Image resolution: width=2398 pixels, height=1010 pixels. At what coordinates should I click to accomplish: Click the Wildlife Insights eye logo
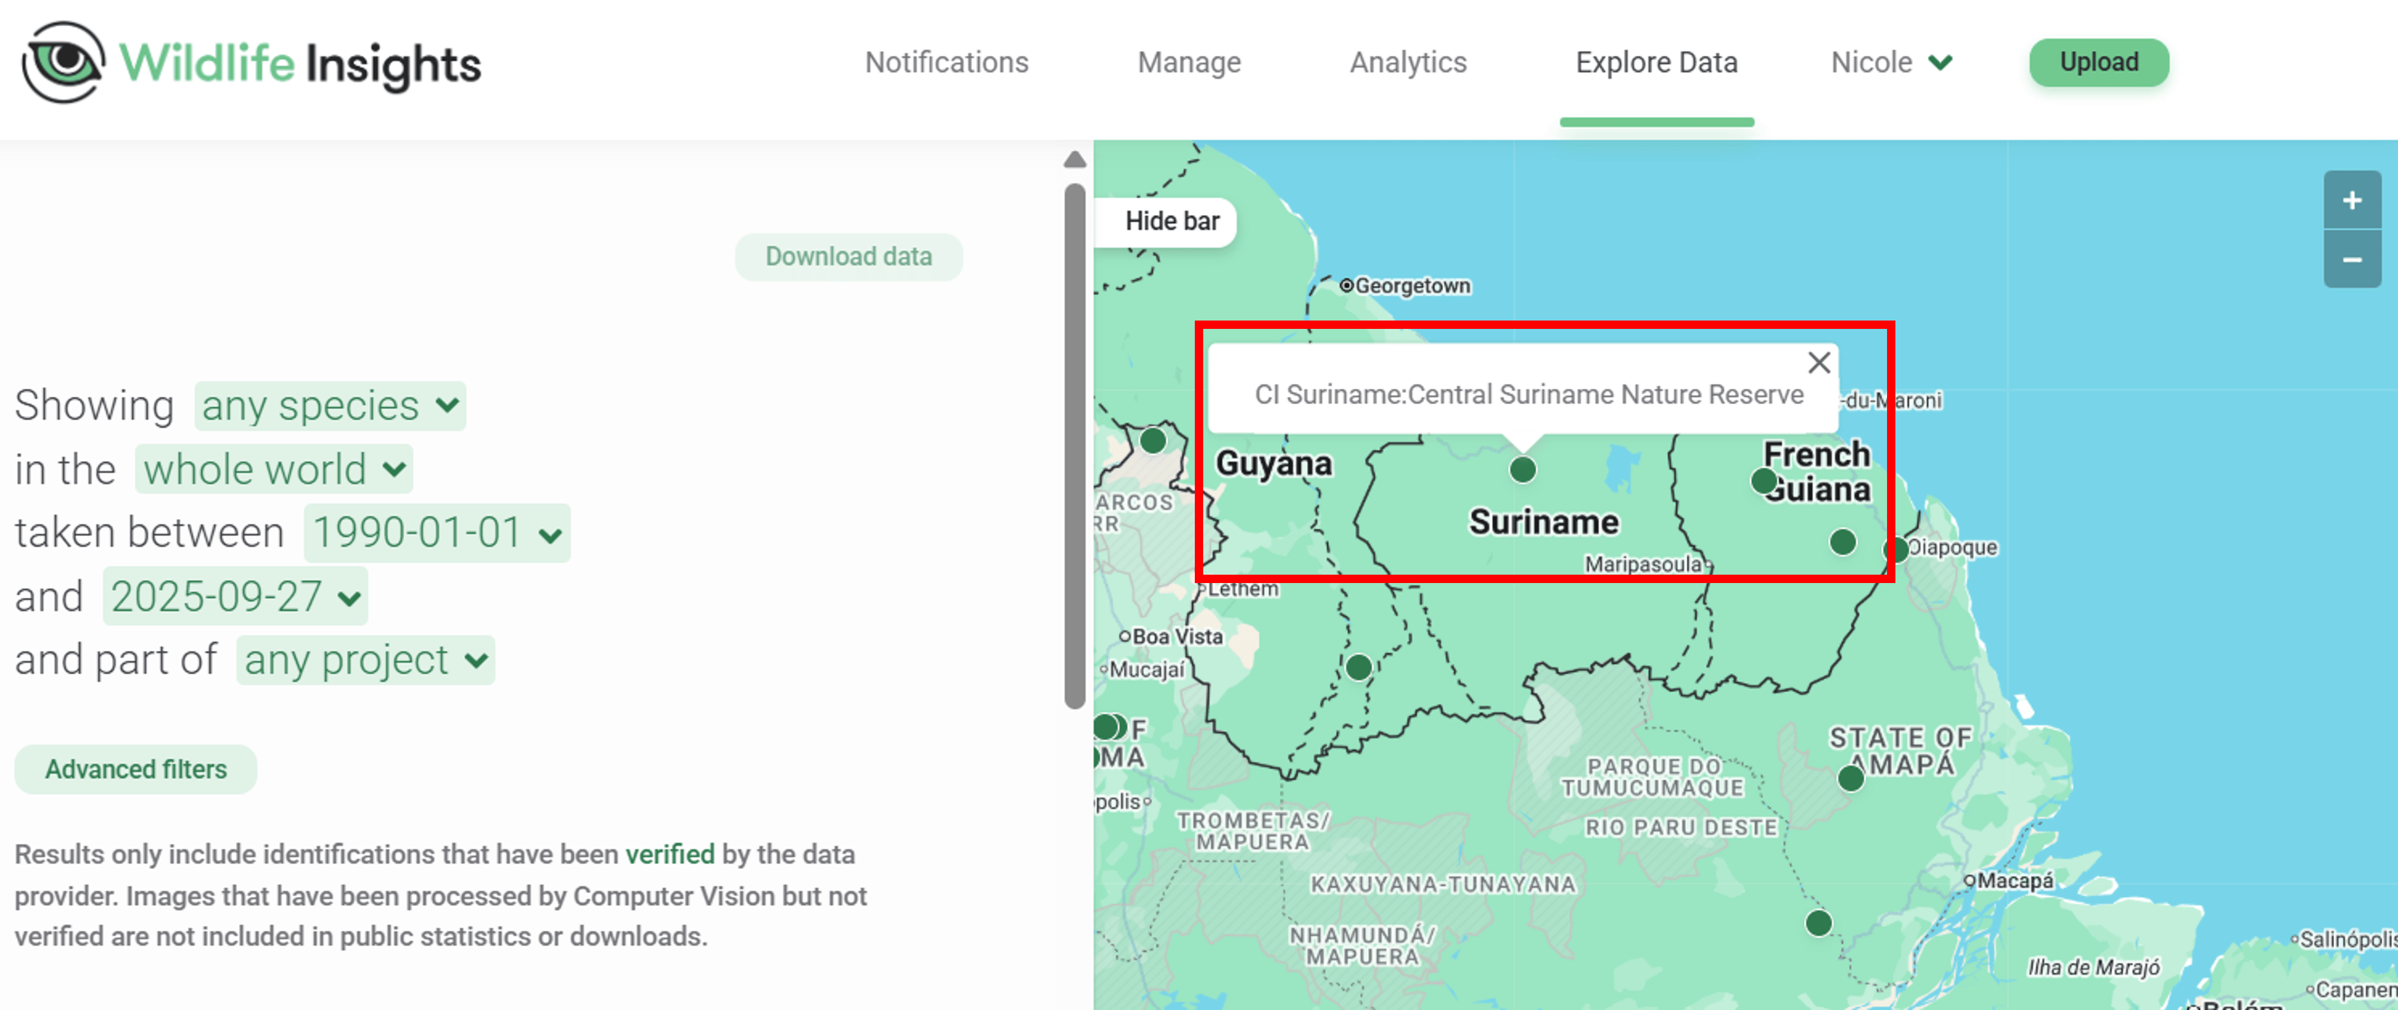(63, 62)
